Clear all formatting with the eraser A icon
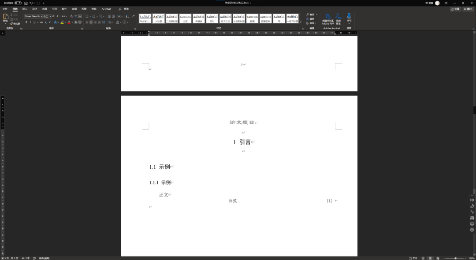Image resolution: width=476 pixels, height=260 pixels. (x=72, y=16)
